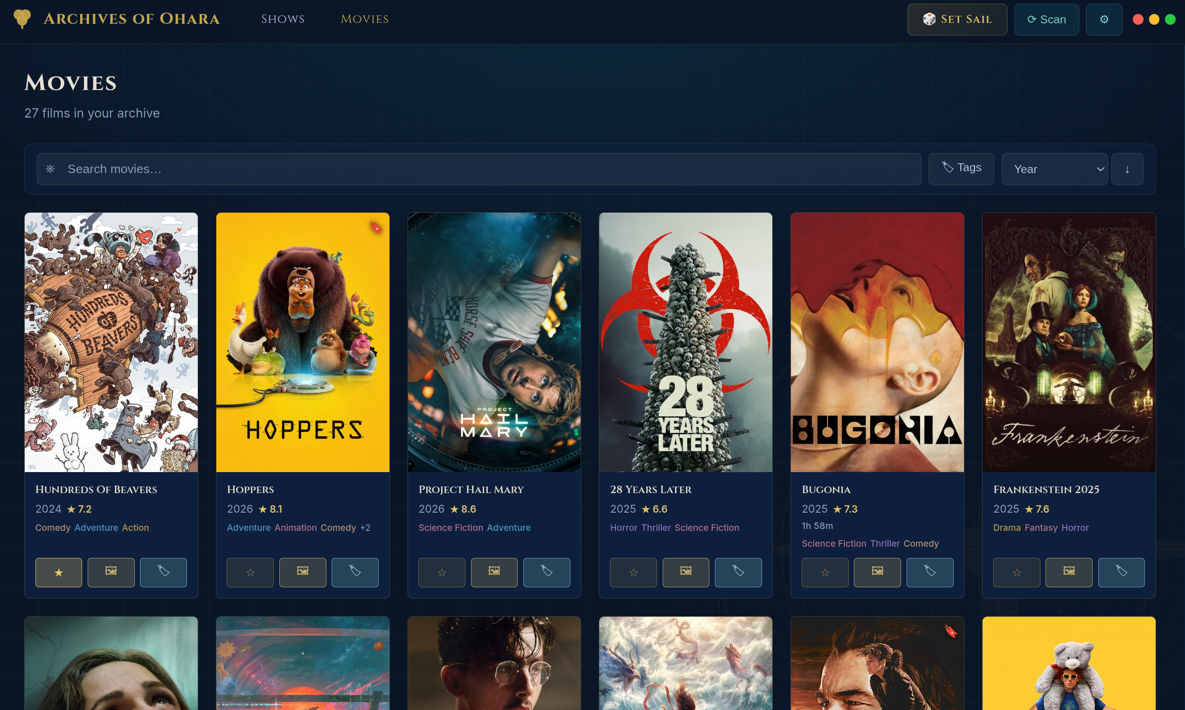Click Action genre on Hundreds of Beavers
Screen dimensions: 1185x710
pyautogui.click(x=135, y=528)
